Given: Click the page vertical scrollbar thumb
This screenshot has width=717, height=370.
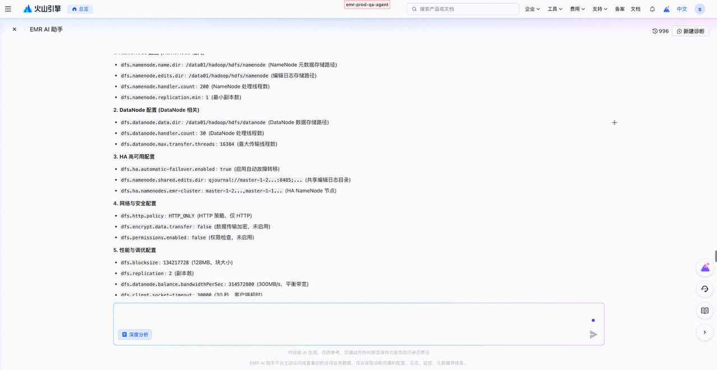Looking at the screenshot, I should pos(715,256).
